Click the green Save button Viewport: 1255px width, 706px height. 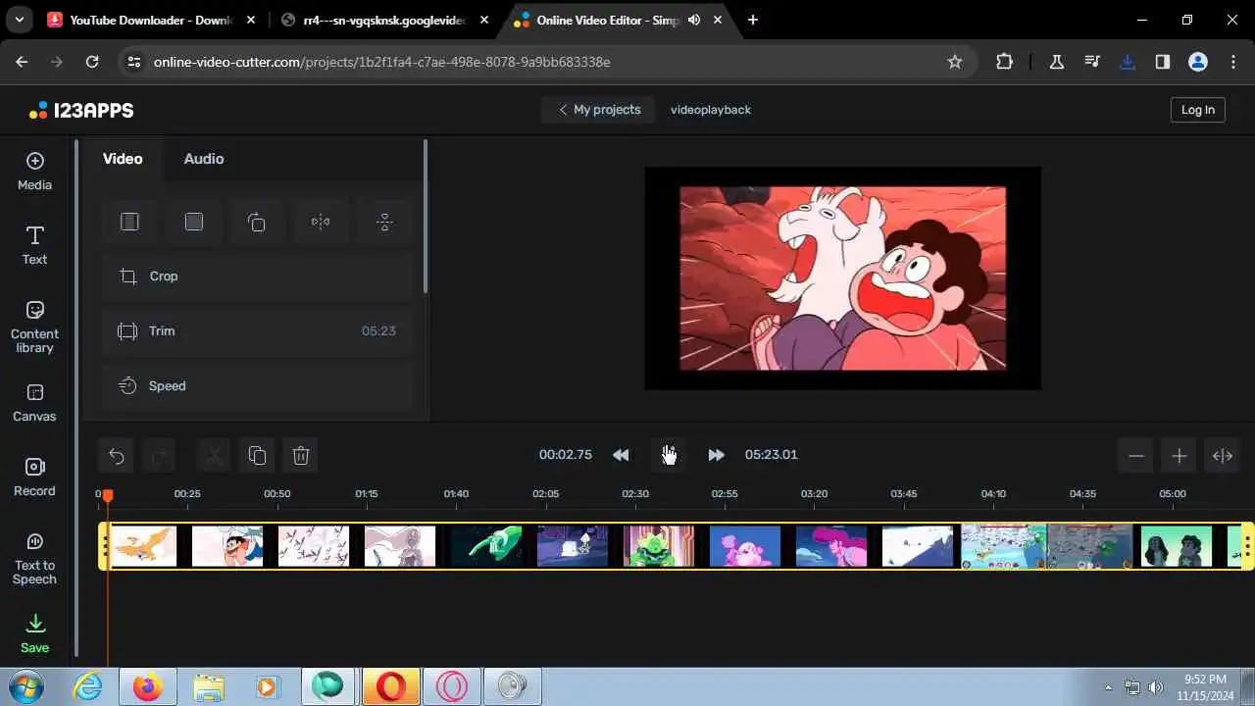tap(34, 633)
